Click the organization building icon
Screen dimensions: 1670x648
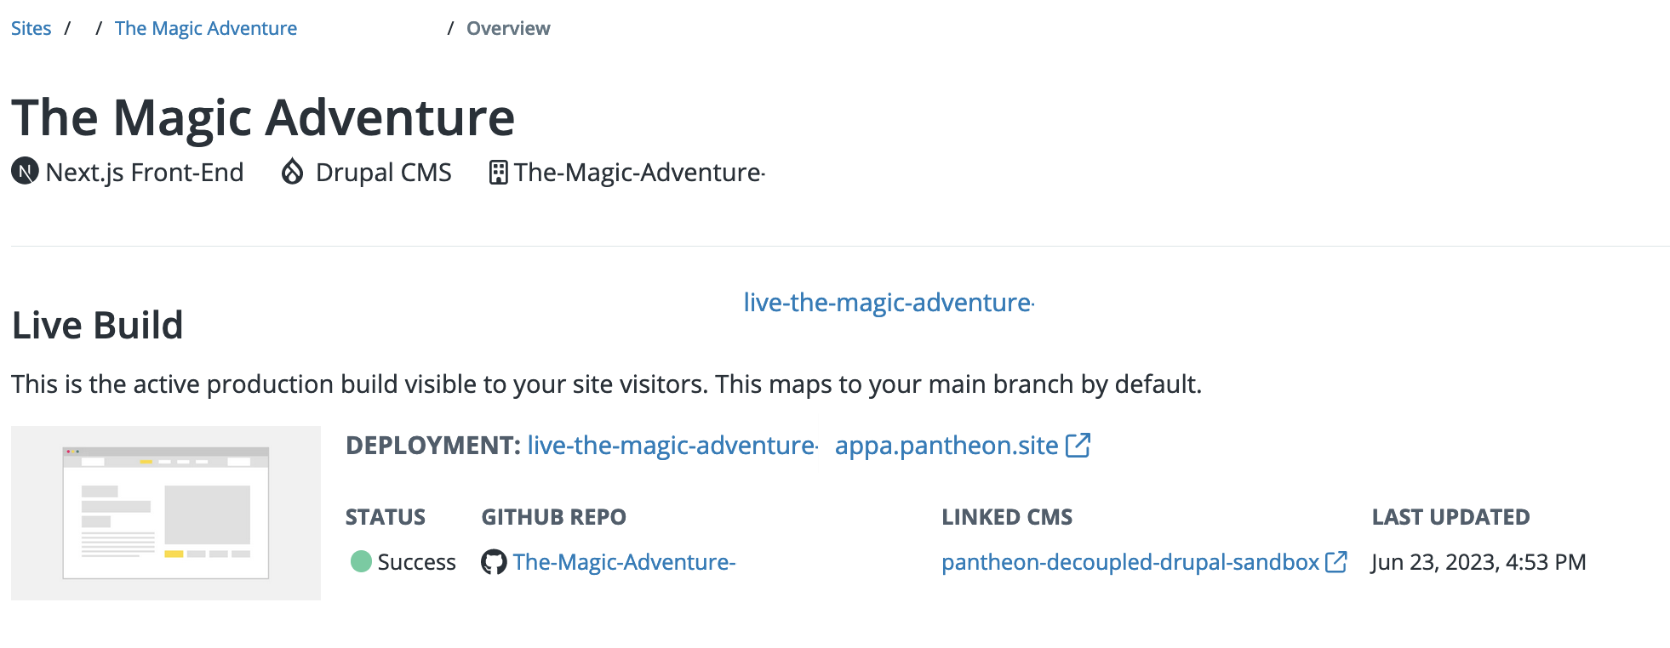click(498, 173)
